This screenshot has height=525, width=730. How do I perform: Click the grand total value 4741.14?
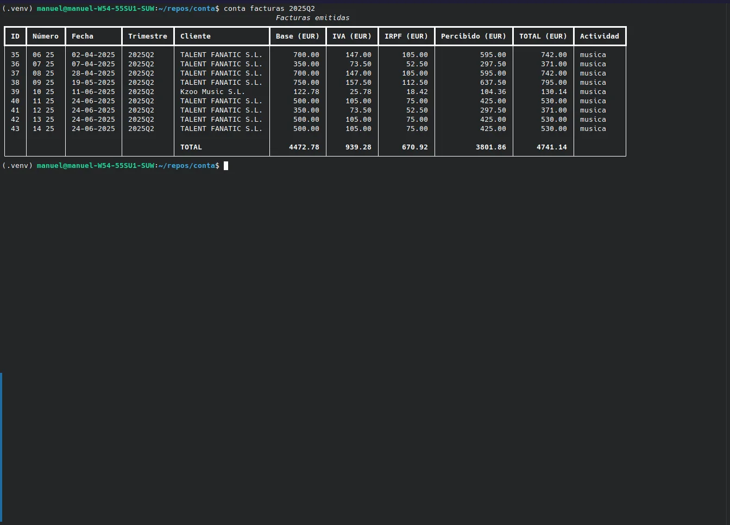pos(551,147)
